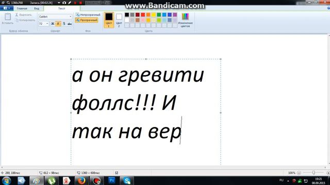The height and width of the screenshot is (185, 330).
Task: Toggle strikethrough text formatting
Action: click(x=70, y=24)
